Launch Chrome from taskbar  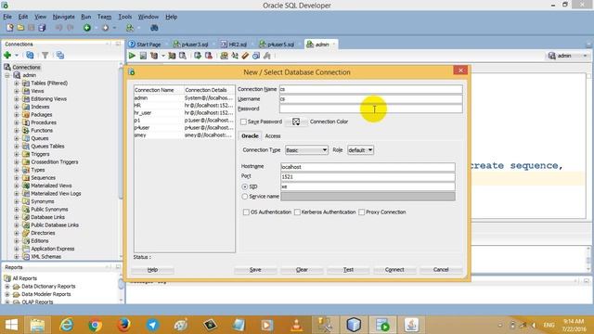[95, 325]
